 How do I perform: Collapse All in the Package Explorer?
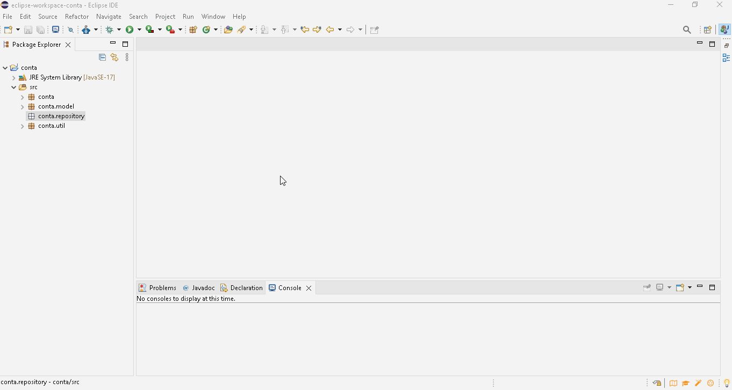102,57
